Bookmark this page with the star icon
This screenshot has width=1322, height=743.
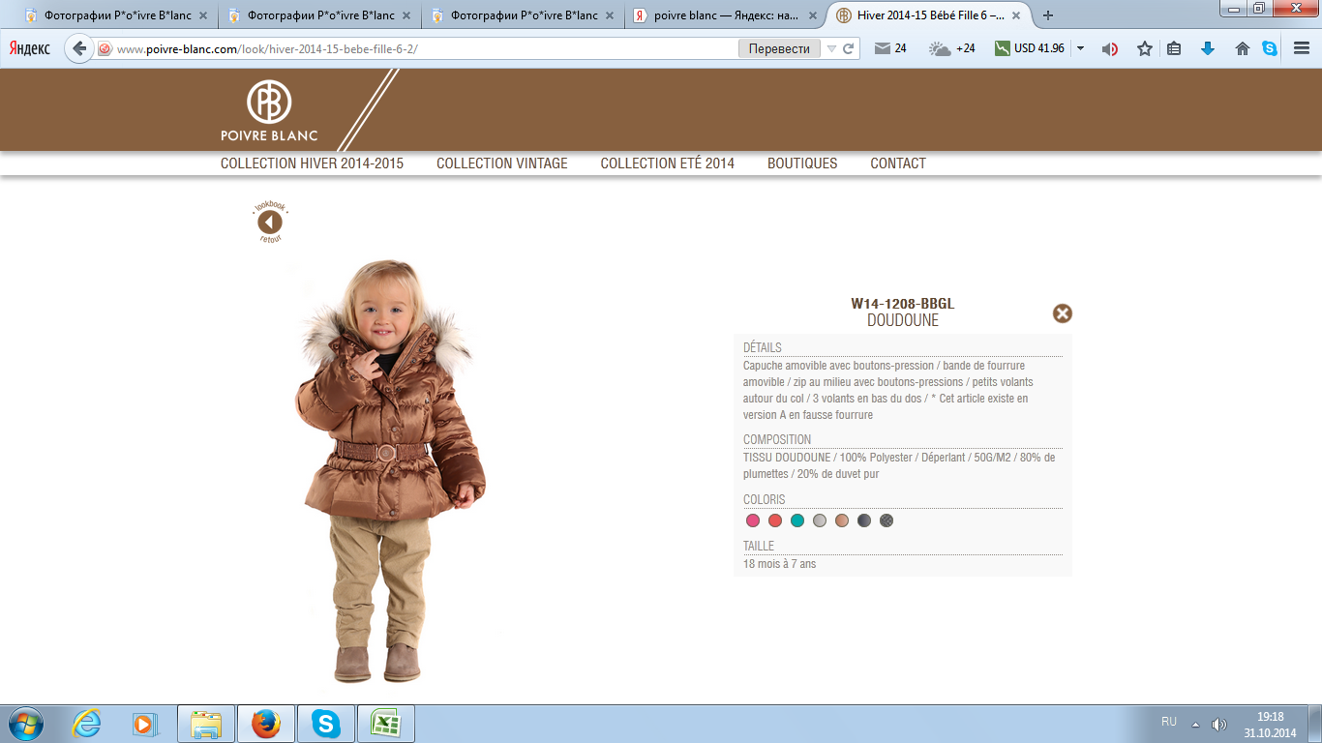click(x=1145, y=48)
